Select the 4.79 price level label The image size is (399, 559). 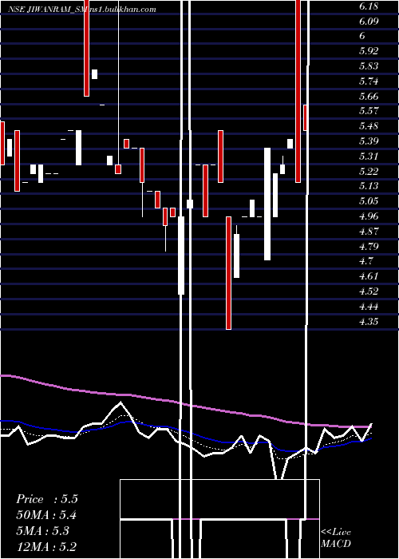click(x=369, y=246)
